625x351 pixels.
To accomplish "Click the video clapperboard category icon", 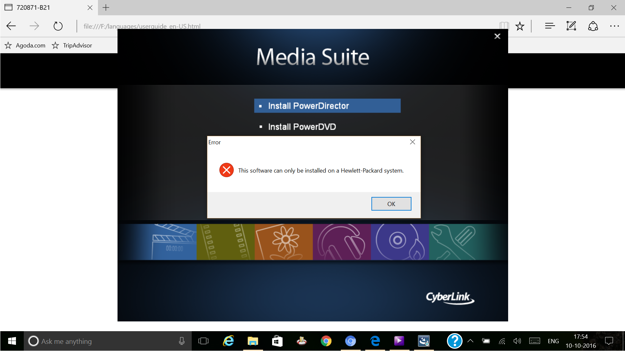I will point(174,242).
